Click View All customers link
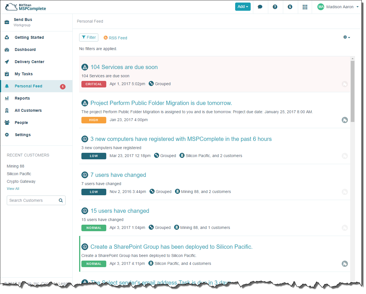Image resolution: width=366 pixels, height=294 pixels. click(13, 189)
